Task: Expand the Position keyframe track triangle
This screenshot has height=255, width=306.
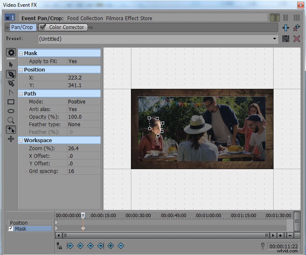Action: click(x=56, y=223)
